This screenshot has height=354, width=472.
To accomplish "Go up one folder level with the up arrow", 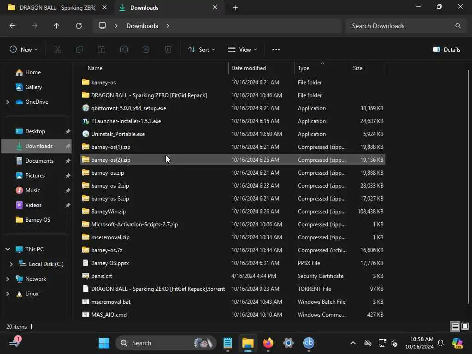I will (x=56, y=26).
